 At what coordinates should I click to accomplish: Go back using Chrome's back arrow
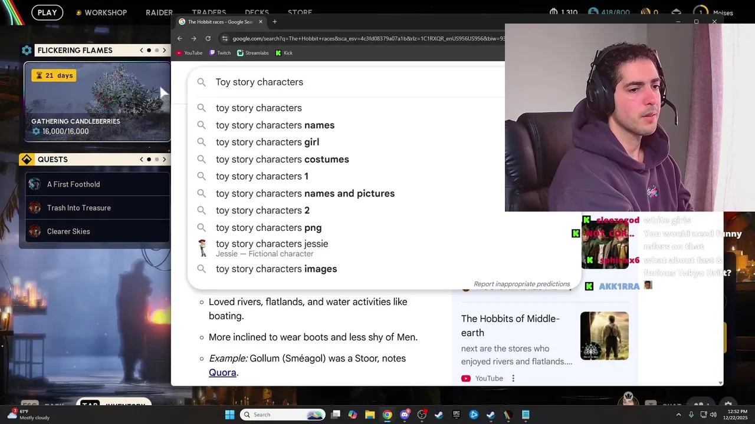180,38
